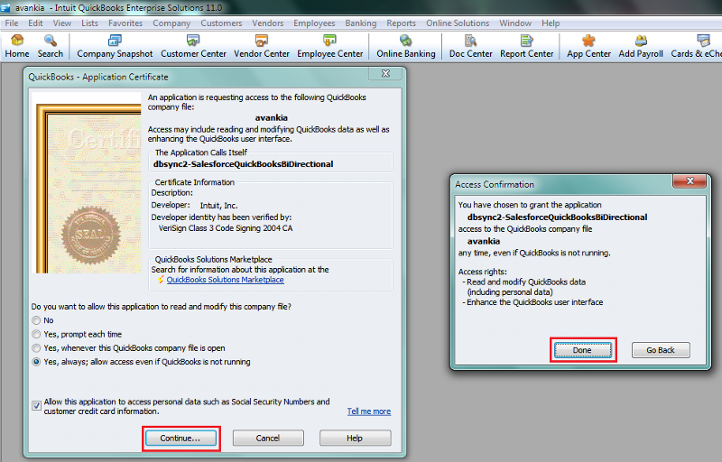The image size is (722, 462).
Task: Click the "Tell me more" link
Action: pyautogui.click(x=368, y=411)
